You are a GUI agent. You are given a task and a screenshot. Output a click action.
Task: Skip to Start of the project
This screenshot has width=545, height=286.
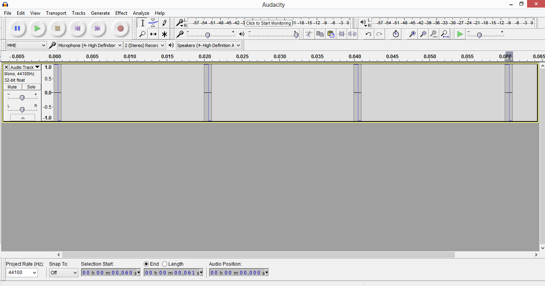click(78, 28)
